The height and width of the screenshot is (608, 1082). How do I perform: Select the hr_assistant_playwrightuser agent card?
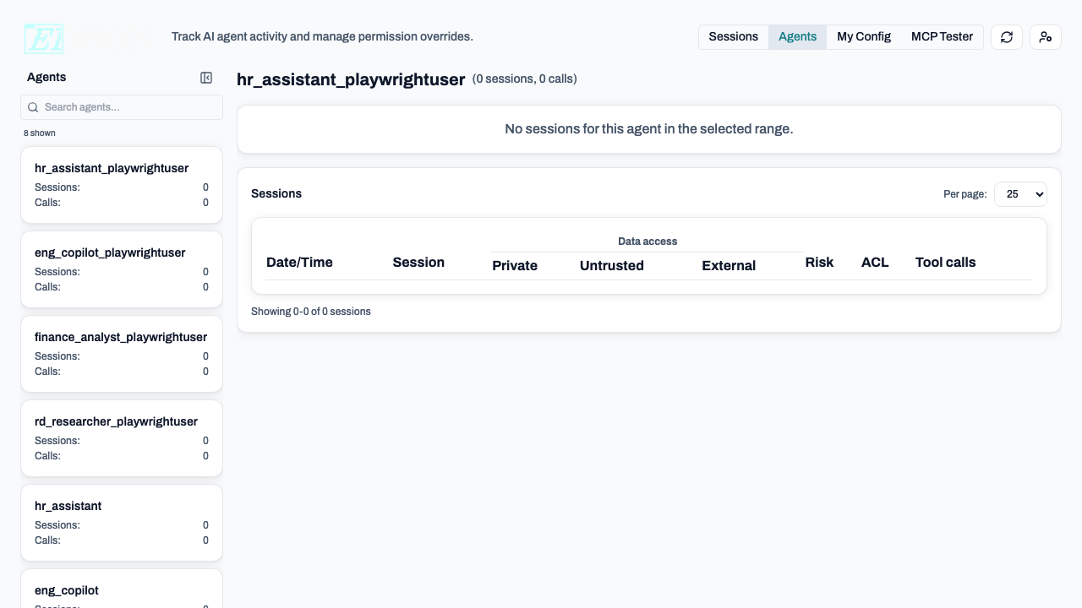122,185
